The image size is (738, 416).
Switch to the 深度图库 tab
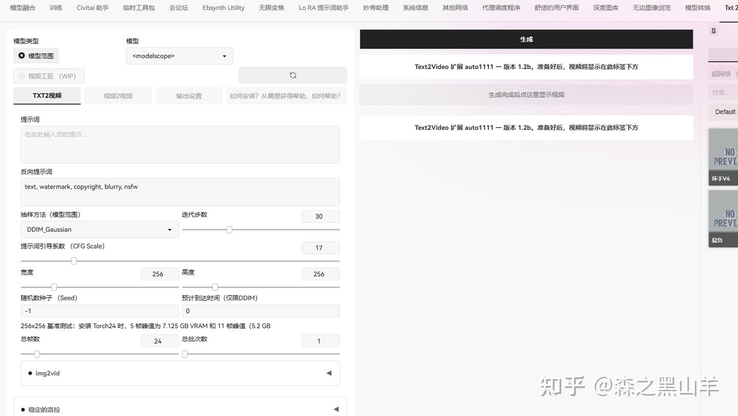[605, 8]
